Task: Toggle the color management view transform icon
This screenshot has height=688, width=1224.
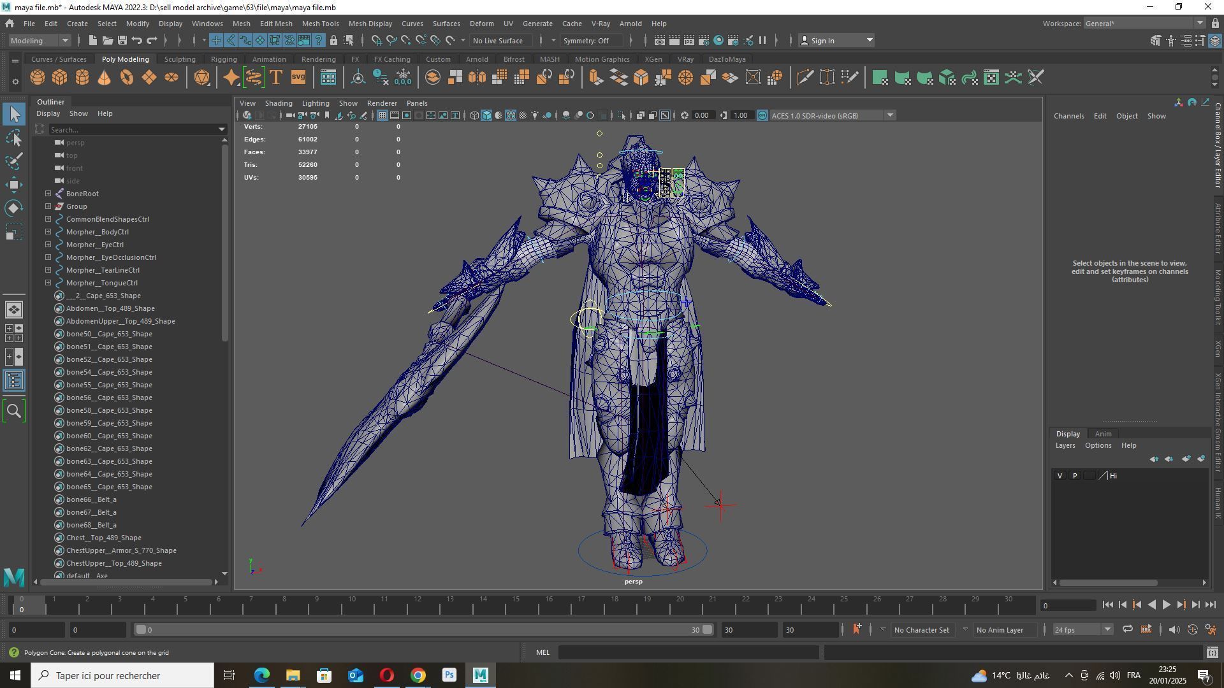Action: (762, 115)
